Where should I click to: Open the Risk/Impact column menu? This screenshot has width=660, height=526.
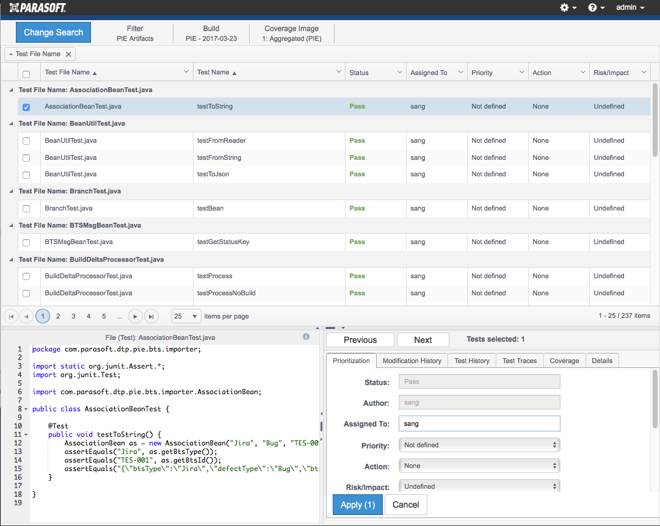(x=644, y=72)
